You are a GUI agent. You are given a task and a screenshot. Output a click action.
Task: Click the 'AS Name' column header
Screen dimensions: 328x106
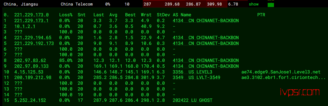(x=182, y=15)
